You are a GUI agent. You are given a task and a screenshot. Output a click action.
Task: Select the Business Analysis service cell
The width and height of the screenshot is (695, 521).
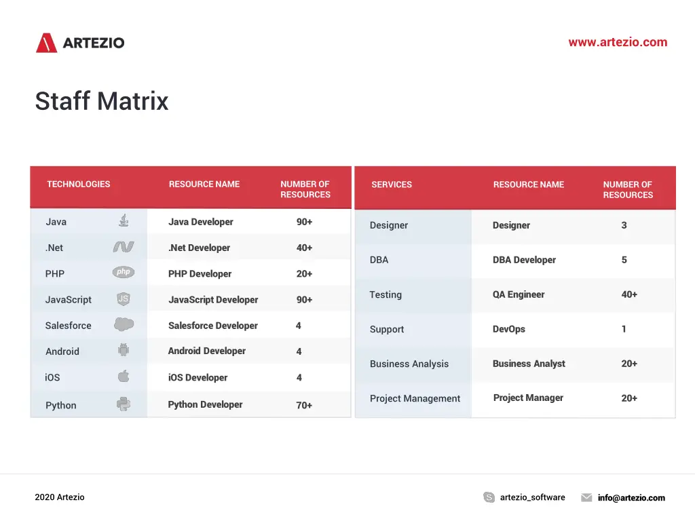413,364
